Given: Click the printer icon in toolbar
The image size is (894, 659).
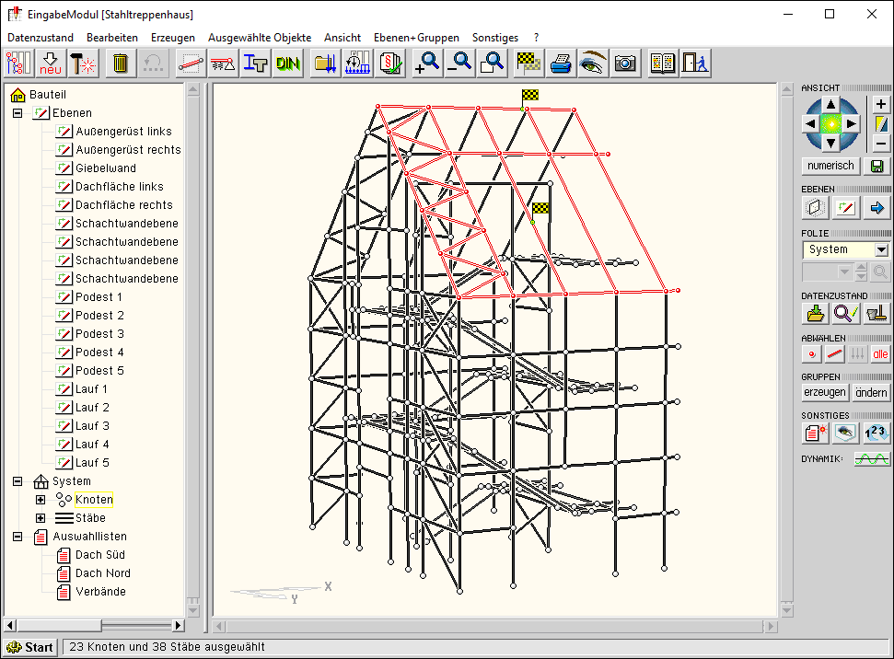Looking at the screenshot, I should coord(561,64).
